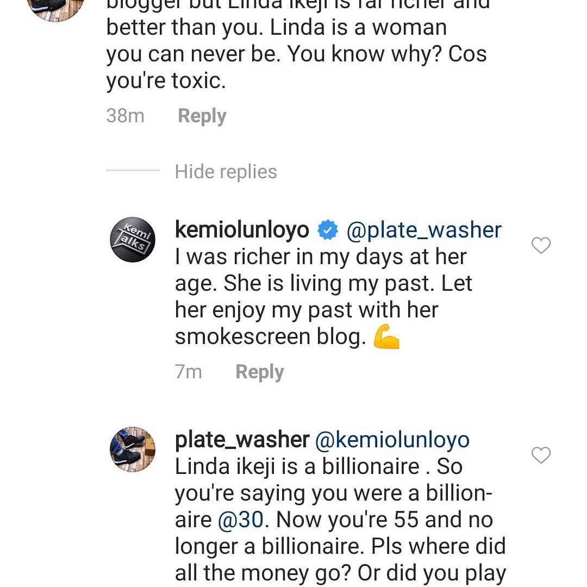Follow the @plate_washer mention in the reply
Image resolution: width=587 pixels, height=587 pixels.
click(423, 230)
